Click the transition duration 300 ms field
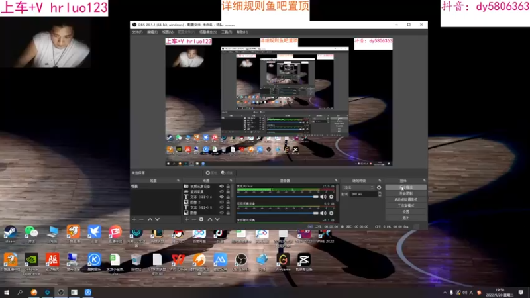The width and height of the screenshot is (530, 298). coord(364,194)
